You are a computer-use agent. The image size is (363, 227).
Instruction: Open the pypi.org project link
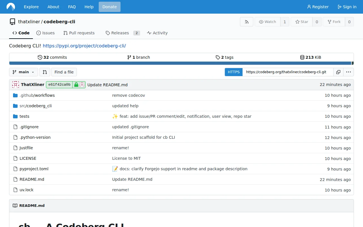(84, 46)
